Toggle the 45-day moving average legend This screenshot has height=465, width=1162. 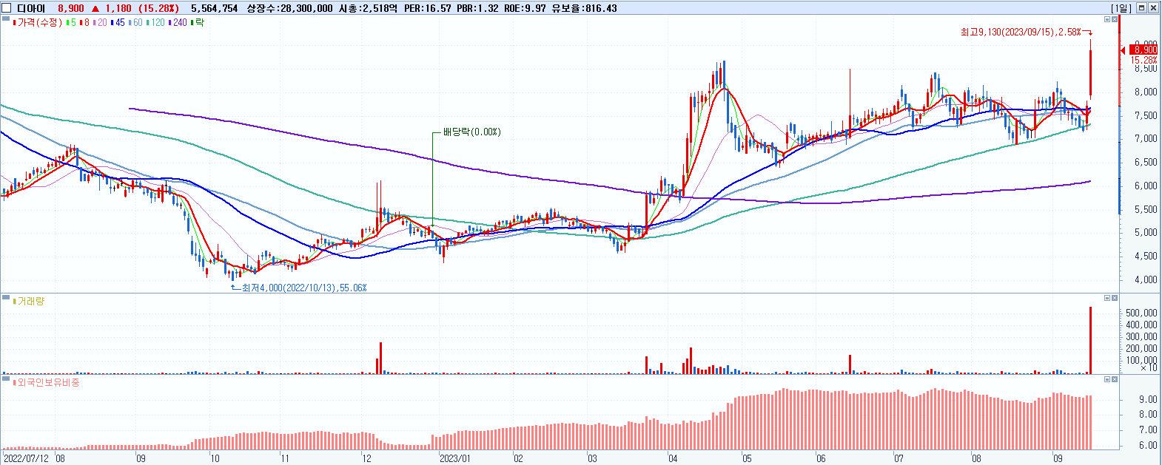(118, 23)
